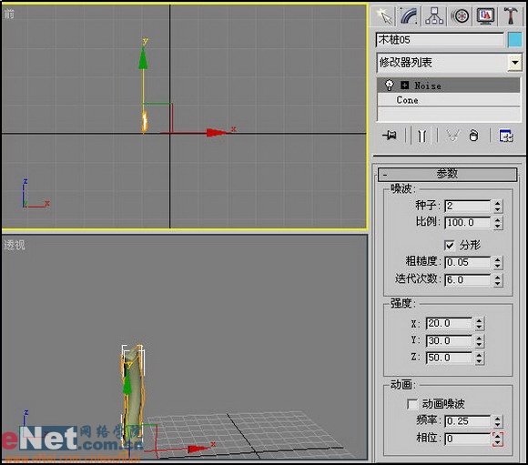Open the 修改器列表 dropdown
528x465 pixels.
pos(514,62)
